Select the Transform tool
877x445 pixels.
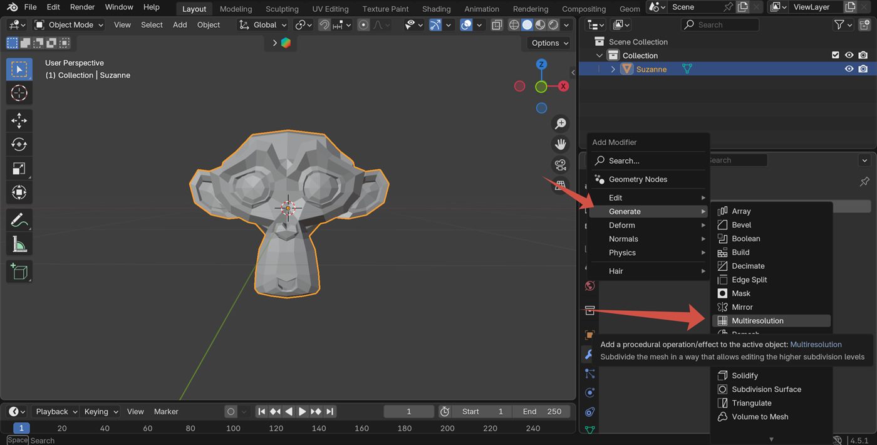pos(19,192)
